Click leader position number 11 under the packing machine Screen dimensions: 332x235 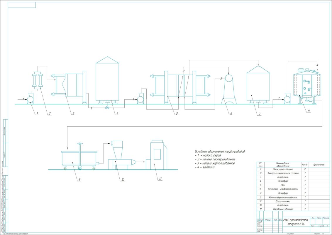click(160, 179)
